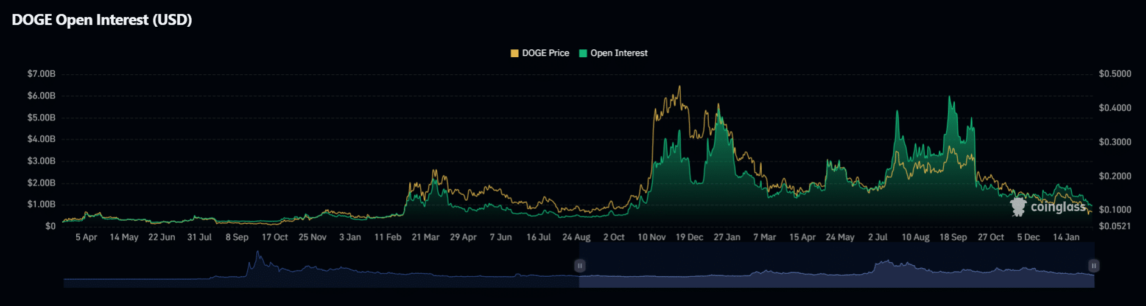Image resolution: width=1146 pixels, height=306 pixels.
Task: Click the $7.00B left axis label
Action: pos(41,74)
